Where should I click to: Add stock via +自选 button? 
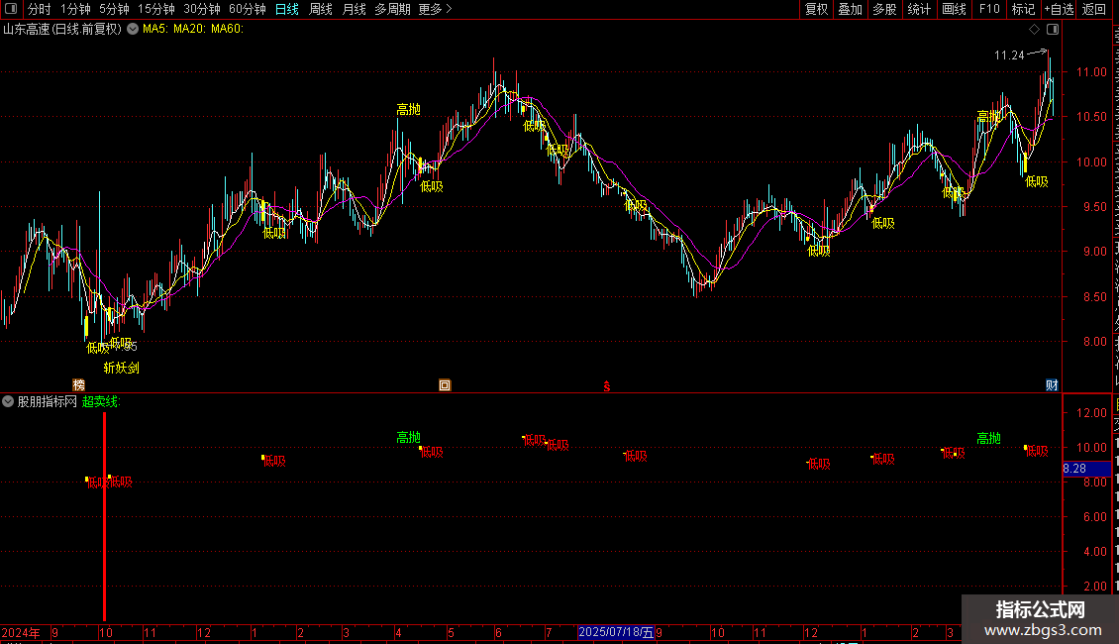click(x=1059, y=9)
